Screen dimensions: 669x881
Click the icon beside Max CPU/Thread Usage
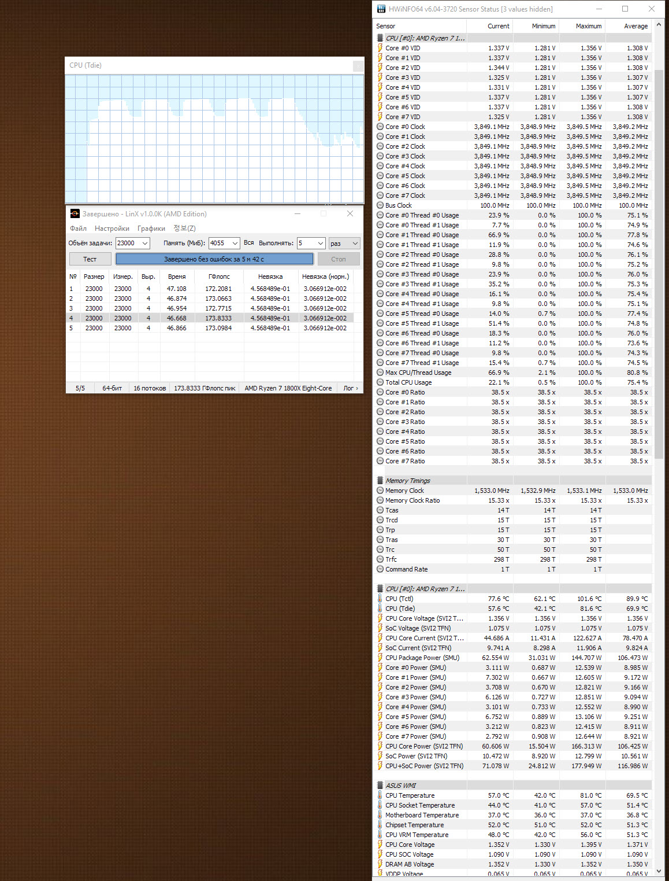point(380,373)
